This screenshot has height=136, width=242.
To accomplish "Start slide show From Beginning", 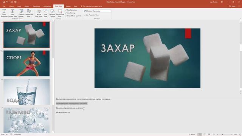I will (x=4, y=13).
